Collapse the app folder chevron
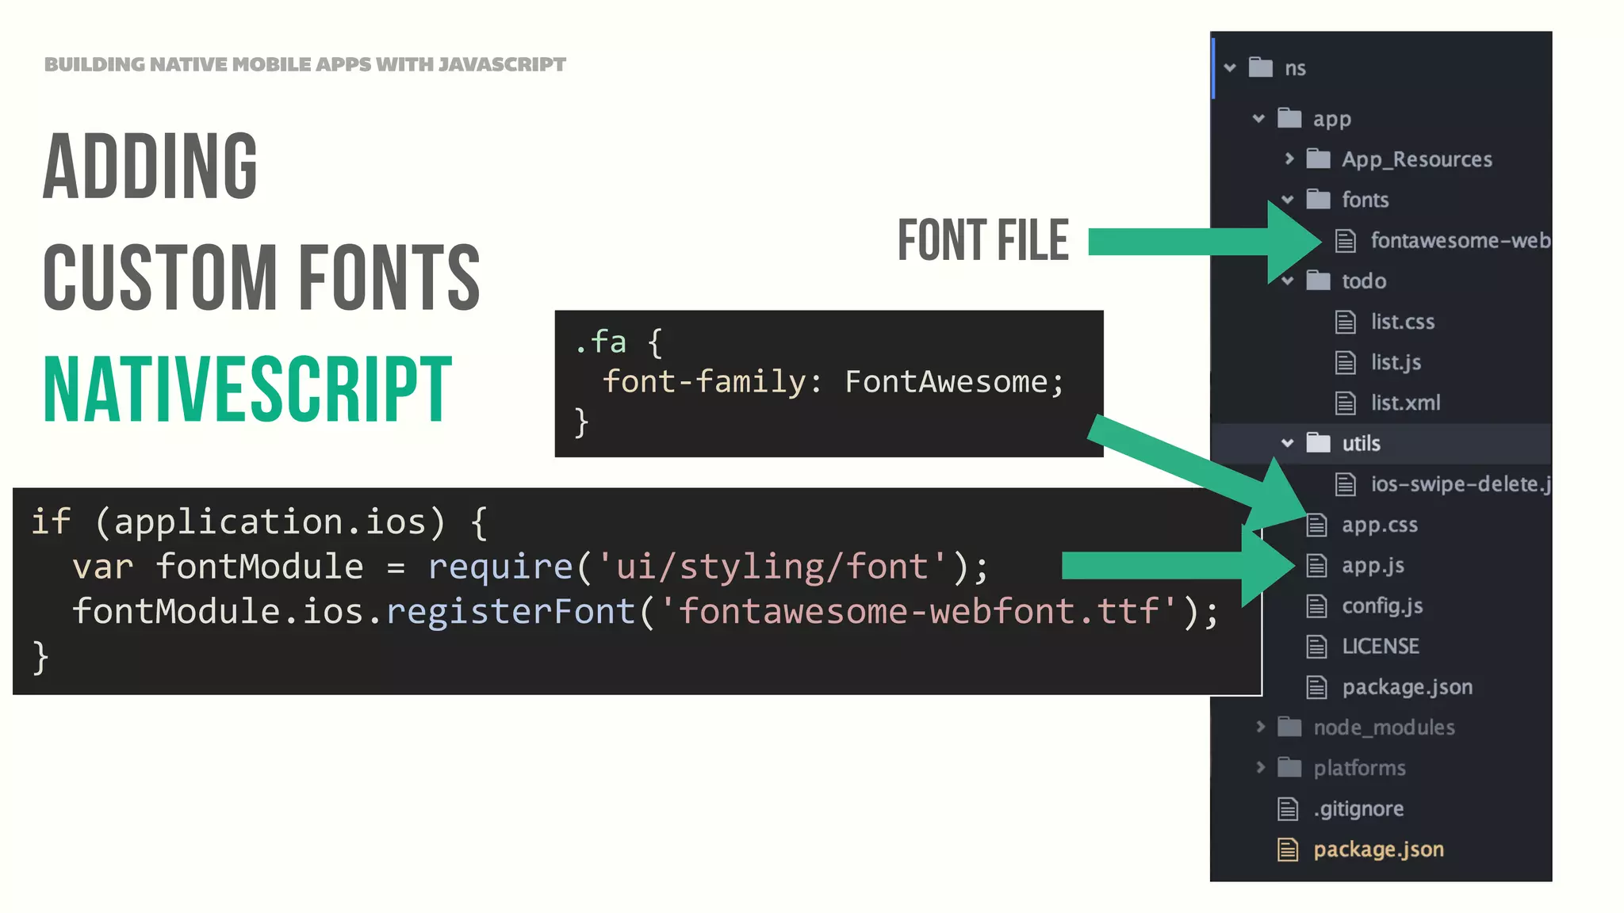 pos(1258,119)
